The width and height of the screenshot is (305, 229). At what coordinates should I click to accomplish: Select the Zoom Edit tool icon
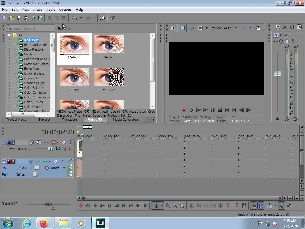(182, 206)
